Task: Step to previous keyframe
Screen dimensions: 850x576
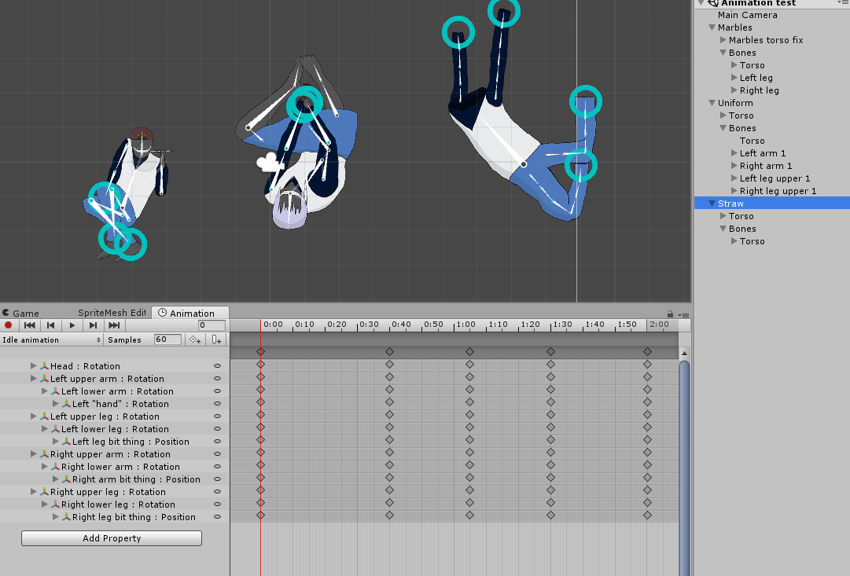Action: point(50,325)
